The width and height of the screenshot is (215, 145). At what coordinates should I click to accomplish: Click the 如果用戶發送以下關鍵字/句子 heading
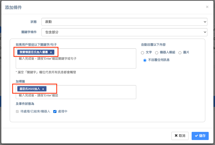pos(36,45)
